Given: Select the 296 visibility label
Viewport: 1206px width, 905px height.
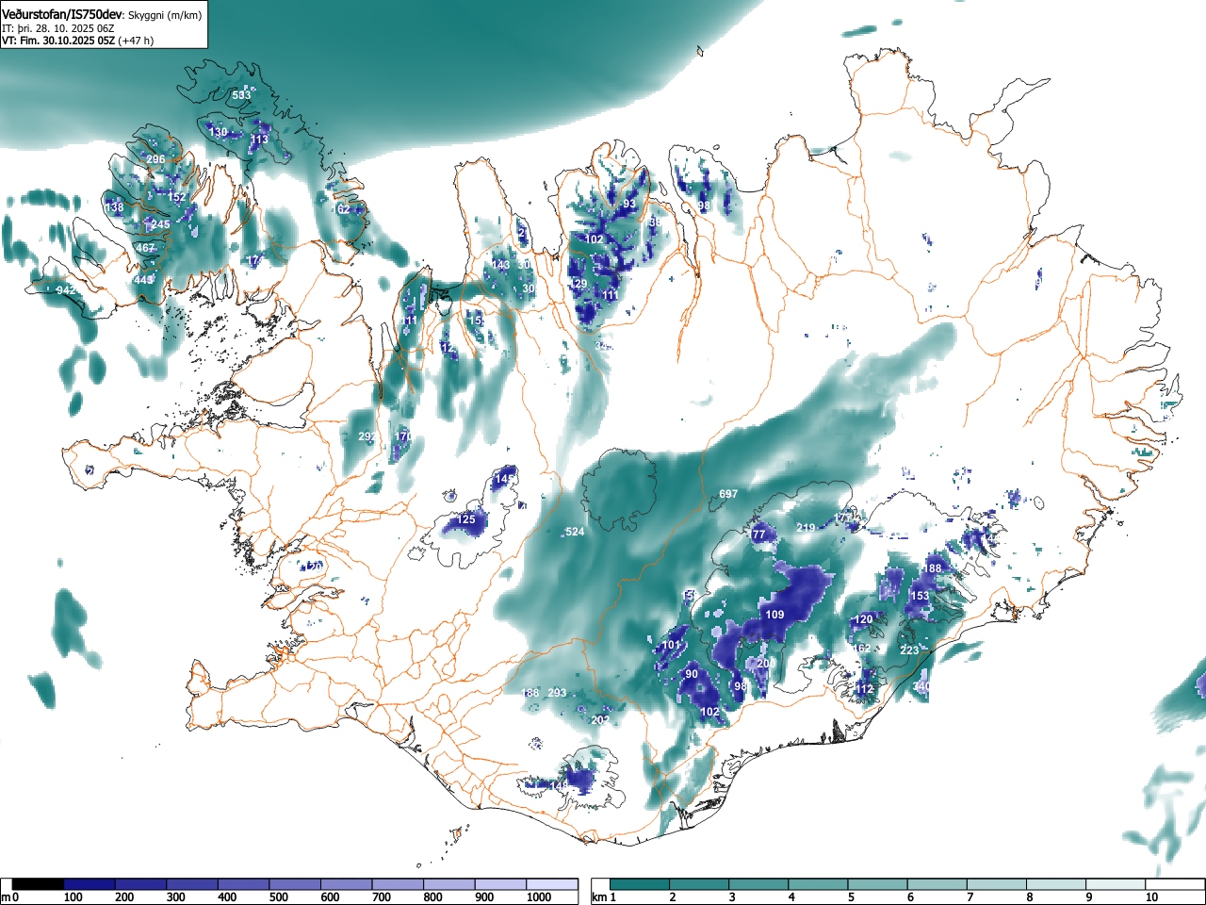Looking at the screenshot, I should coord(155,159).
